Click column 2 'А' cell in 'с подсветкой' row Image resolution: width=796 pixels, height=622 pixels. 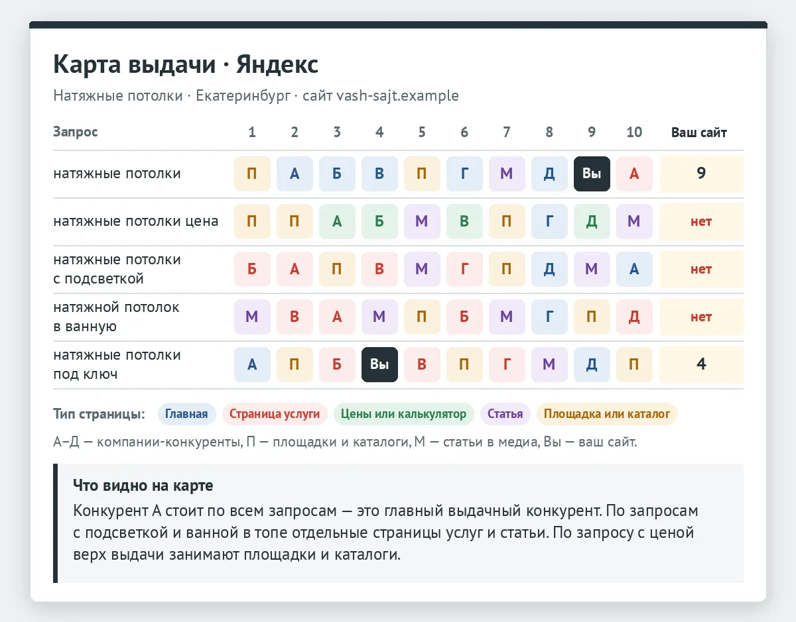[295, 270]
